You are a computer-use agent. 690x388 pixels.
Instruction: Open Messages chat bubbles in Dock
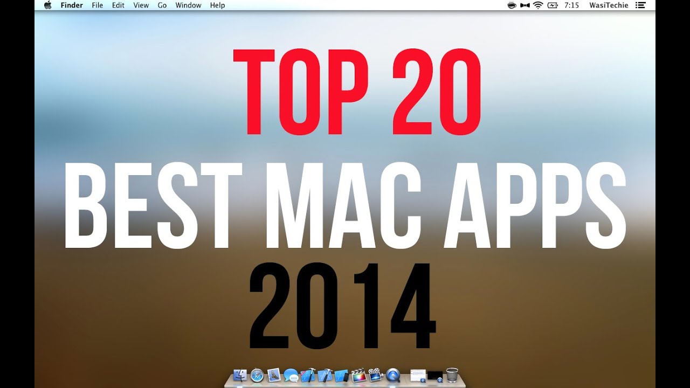click(x=291, y=375)
